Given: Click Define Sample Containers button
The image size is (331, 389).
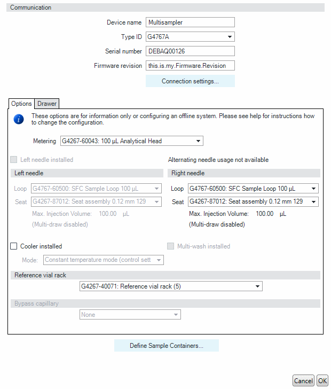Looking at the screenshot, I should (x=167, y=346).
